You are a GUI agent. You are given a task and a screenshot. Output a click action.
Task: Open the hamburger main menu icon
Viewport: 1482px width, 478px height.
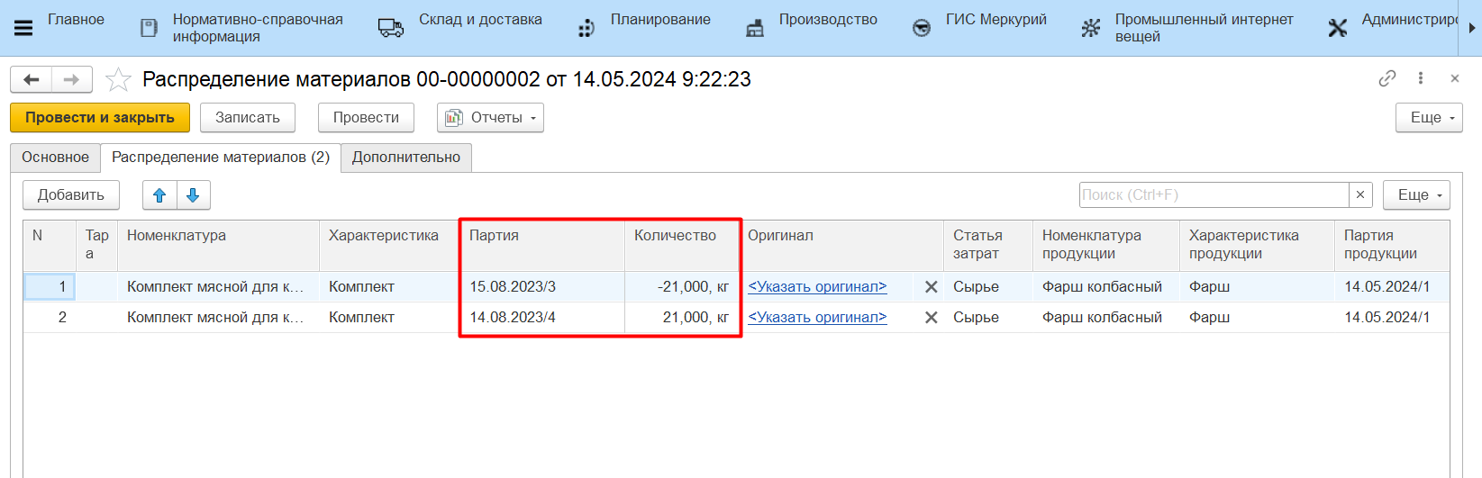(23, 28)
